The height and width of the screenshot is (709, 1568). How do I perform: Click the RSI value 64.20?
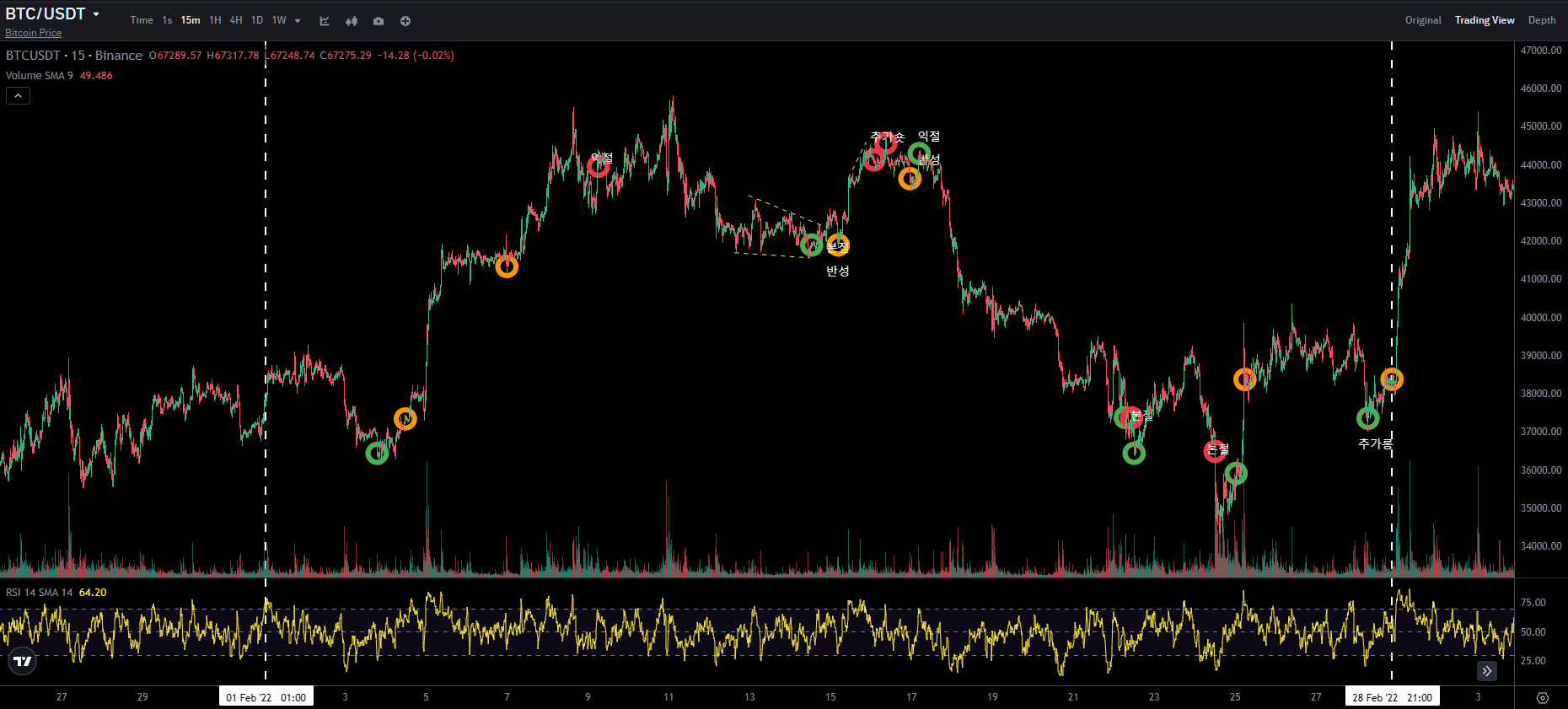click(93, 593)
